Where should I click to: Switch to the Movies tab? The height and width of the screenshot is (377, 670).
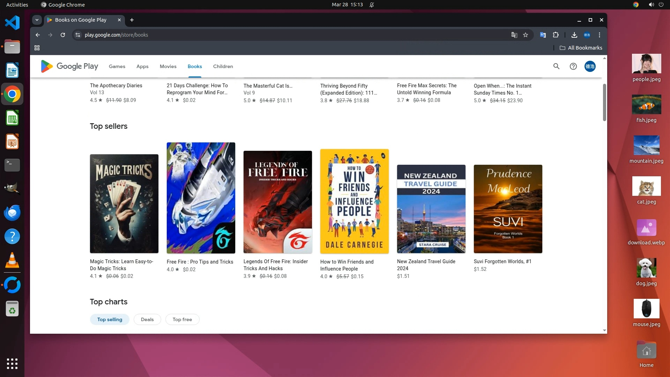pos(168,66)
